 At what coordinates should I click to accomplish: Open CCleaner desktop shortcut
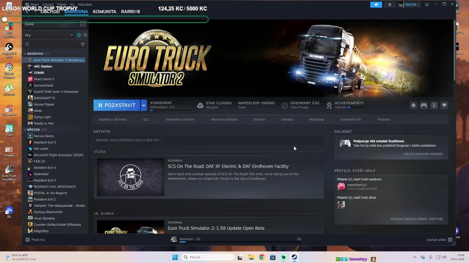(9, 110)
